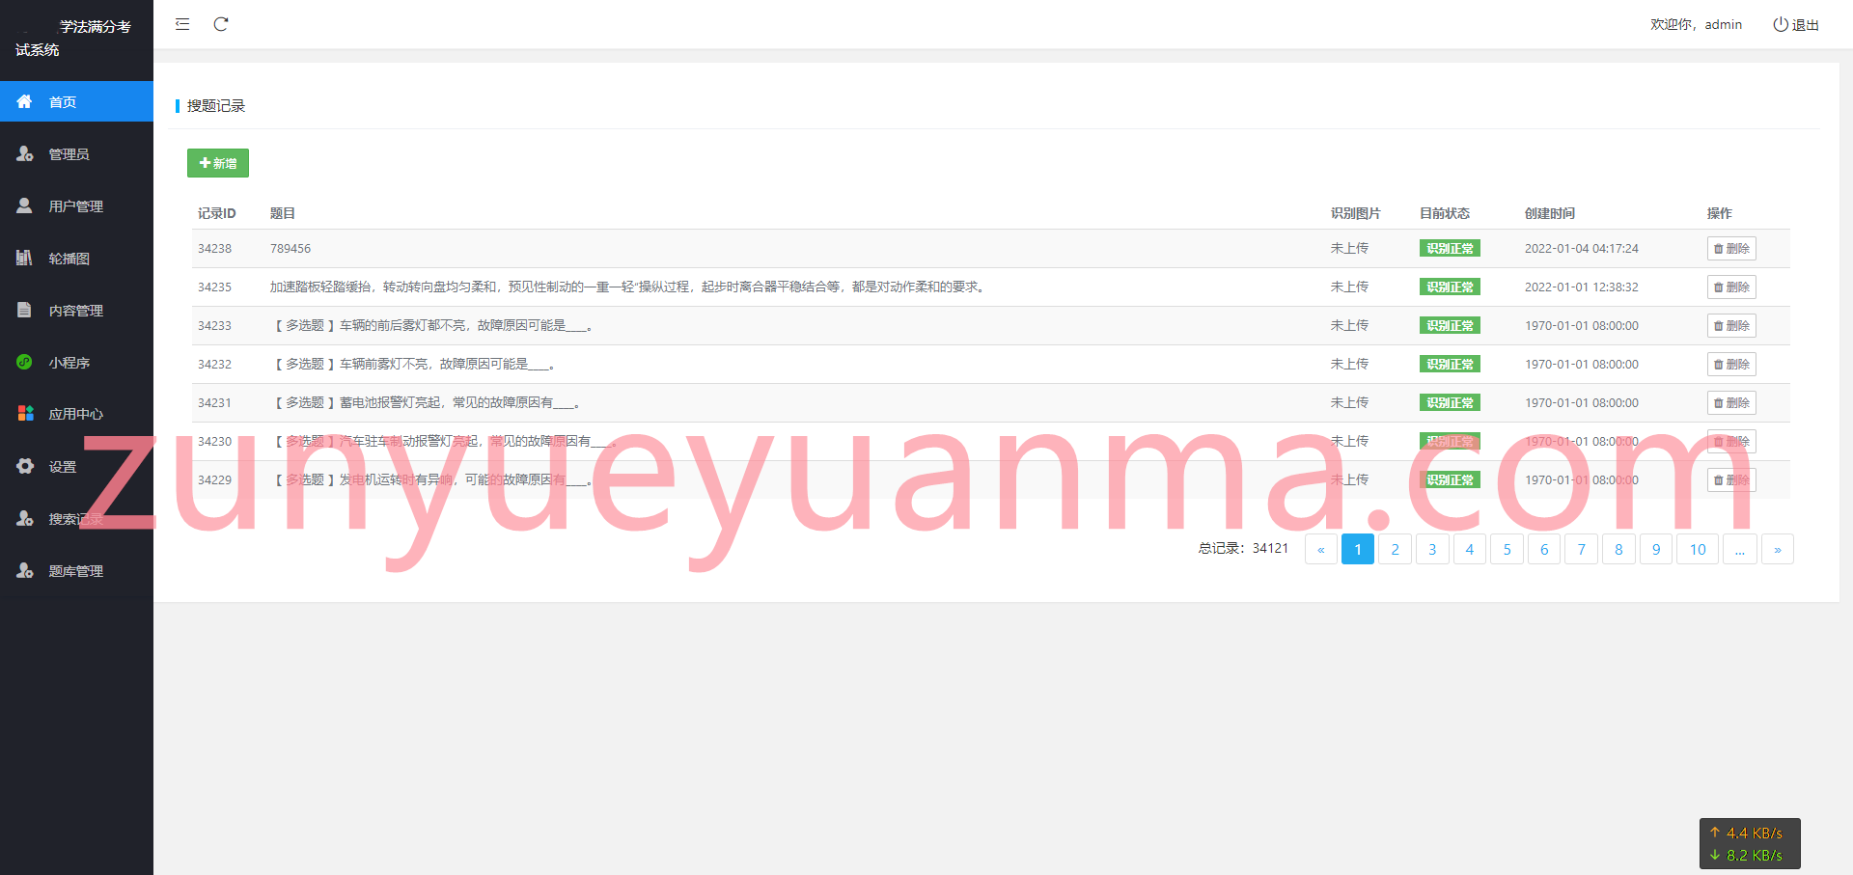Screen dimensions: 1853x875
Task: Open the 管理员 menu item
Action: point(76,153)
